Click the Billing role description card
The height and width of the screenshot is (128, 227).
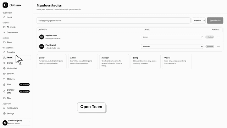pyautogui.click(x=146, y=62)
